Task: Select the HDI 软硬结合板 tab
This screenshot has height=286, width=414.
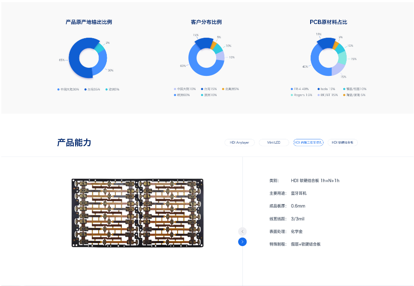Action: (342, 142)
